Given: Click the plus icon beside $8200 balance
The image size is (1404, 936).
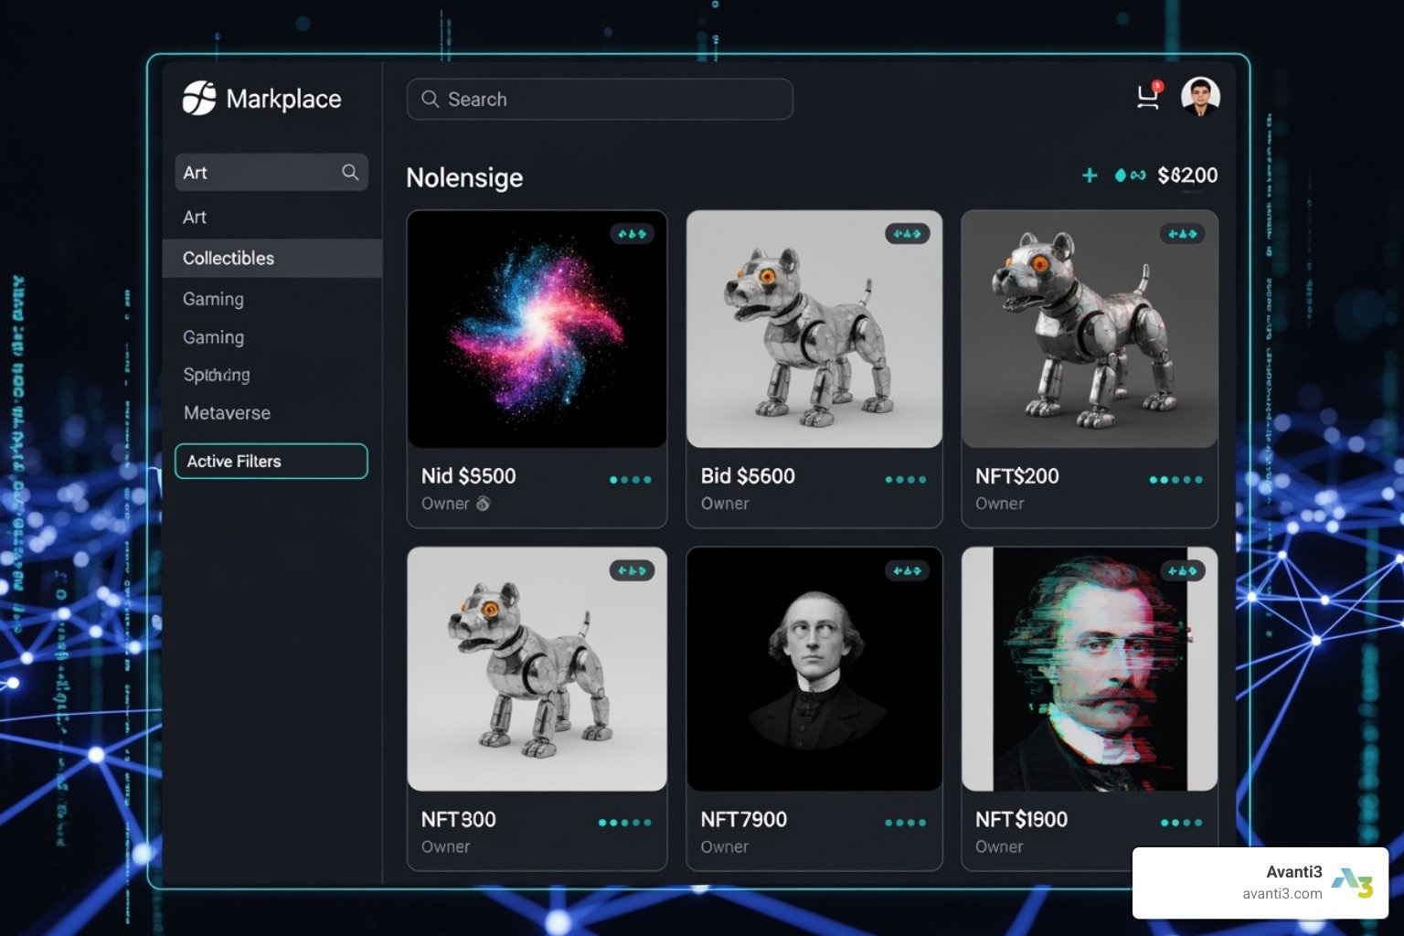Looking at the screenshot, I should point(1090,175).
